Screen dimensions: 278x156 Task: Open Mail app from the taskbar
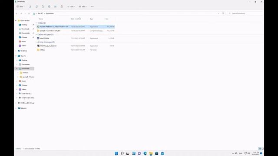[162, 153]
